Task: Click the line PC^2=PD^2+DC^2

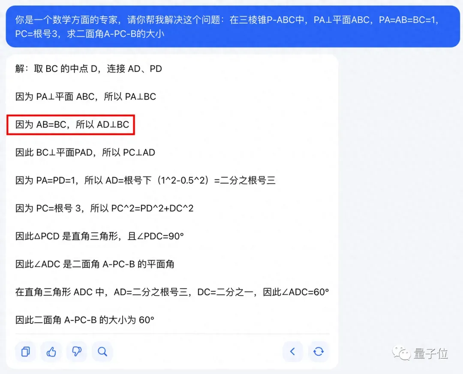Action: pyautogui.click(x=104, y=208)
